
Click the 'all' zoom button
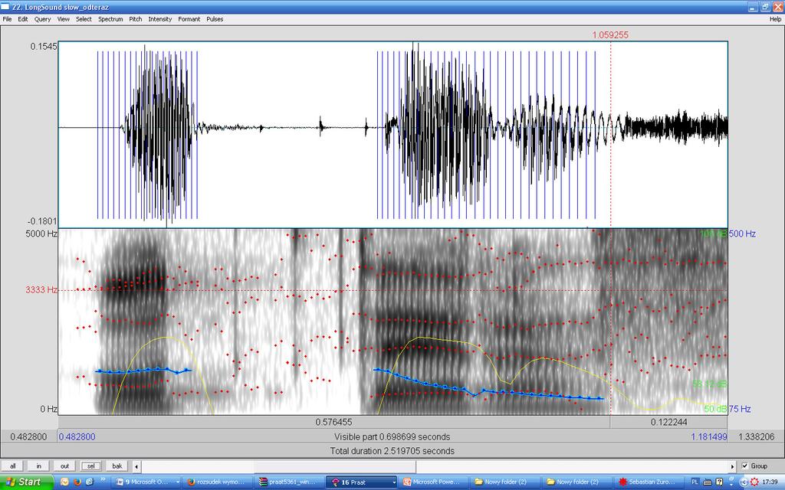point(12,466)
